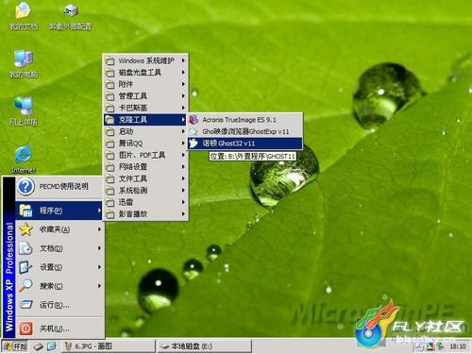This screenshot has height=354, width=472.
Task: Expand arrow next to 收藏夹(A)
Action: (99, 229)
